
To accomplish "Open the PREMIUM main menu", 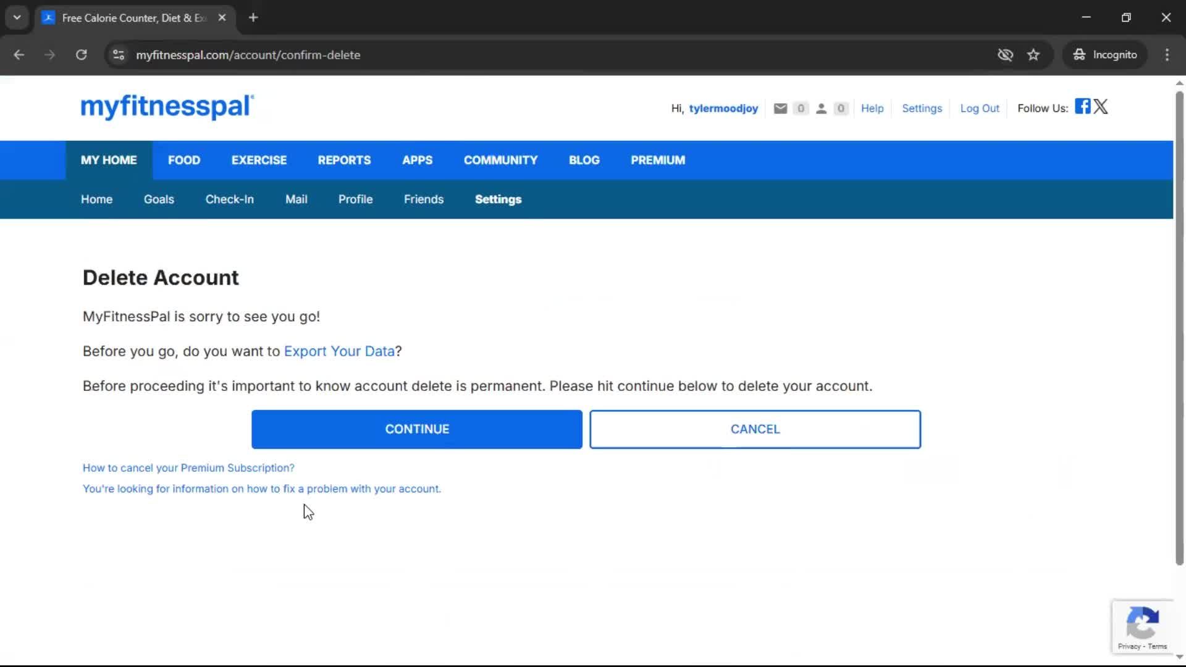I will [658, 160].
